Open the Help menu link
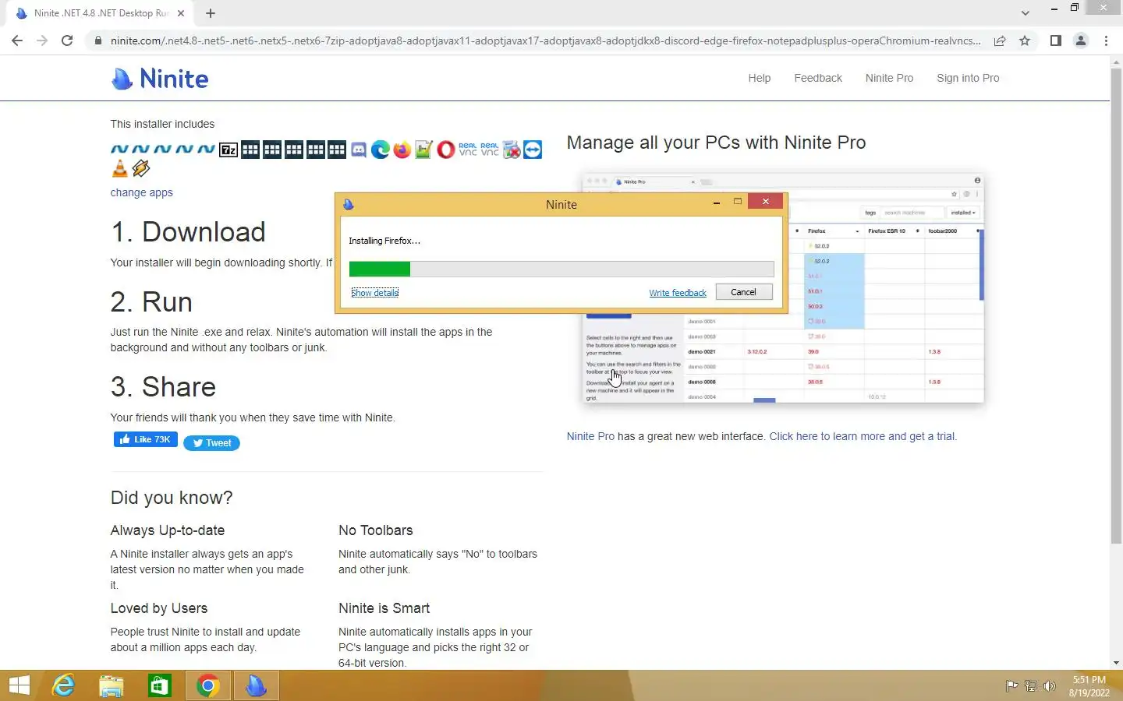 coord(760,78)
